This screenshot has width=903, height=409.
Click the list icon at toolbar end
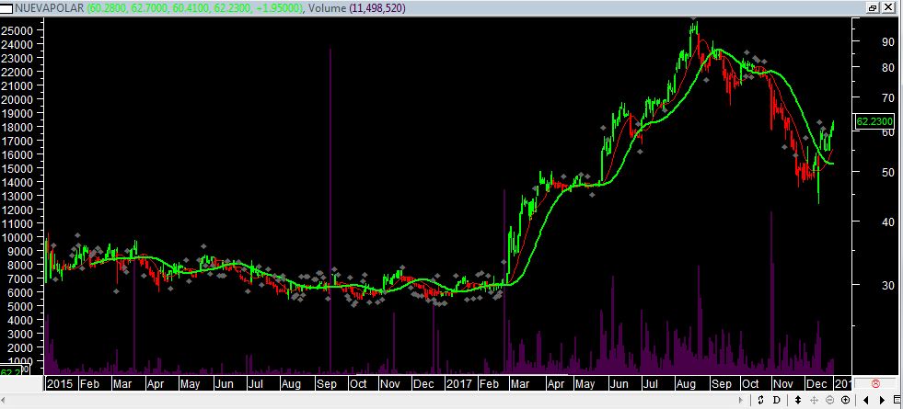[897, 400]
